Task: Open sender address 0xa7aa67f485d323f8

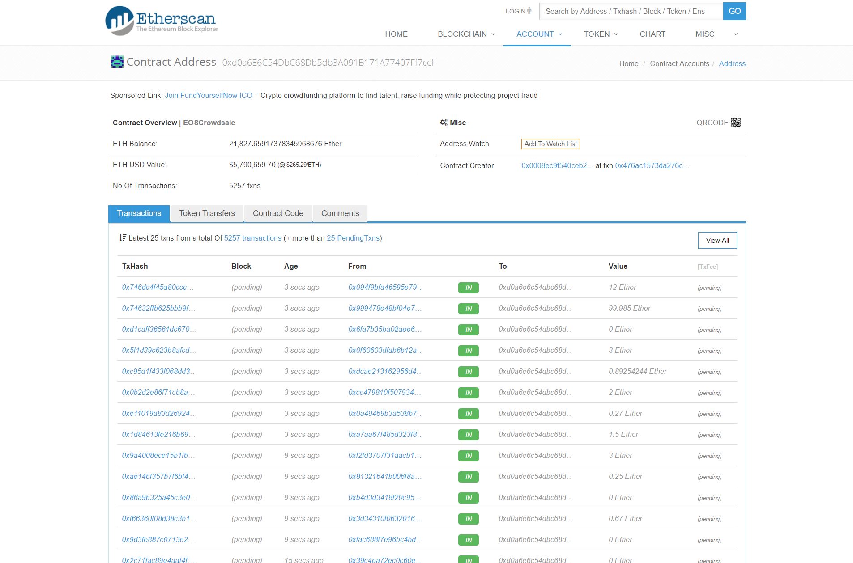Action: tap(385, 434)
